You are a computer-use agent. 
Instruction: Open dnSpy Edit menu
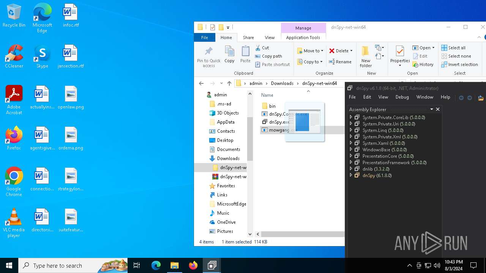[x=367, y=97]
